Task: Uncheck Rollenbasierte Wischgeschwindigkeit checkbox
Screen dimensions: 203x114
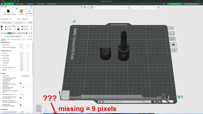Action: [21, 105]
